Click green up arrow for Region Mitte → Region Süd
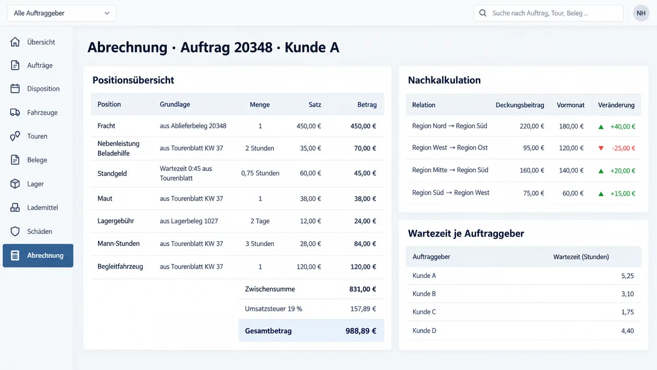This screenshot has width=657, height=370. 601,171
